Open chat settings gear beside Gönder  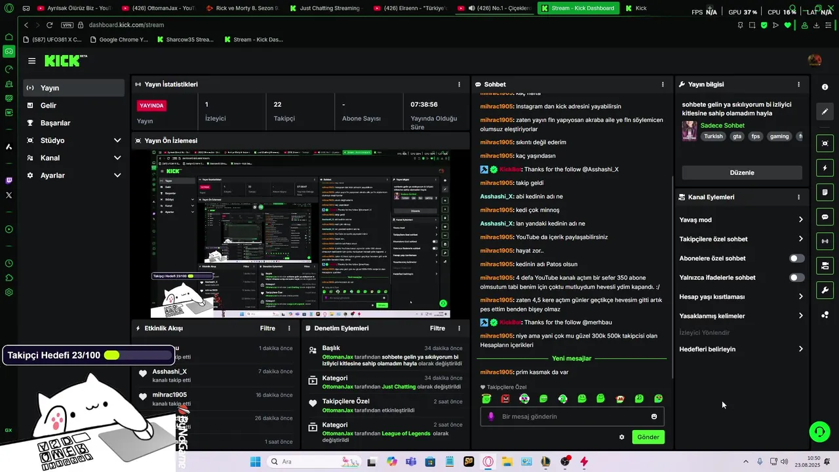pos(621,437)
